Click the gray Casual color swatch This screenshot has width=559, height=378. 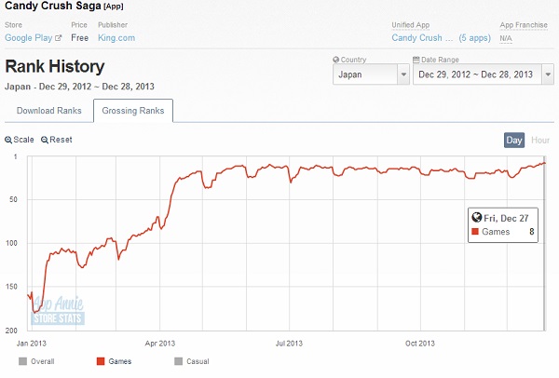click(x=179, y=361)
